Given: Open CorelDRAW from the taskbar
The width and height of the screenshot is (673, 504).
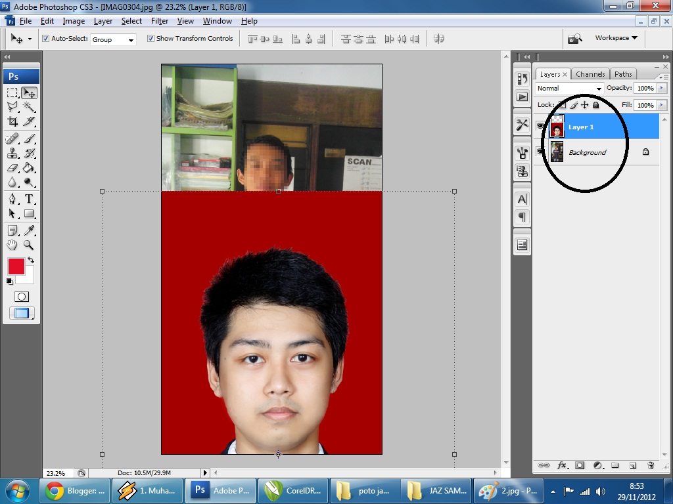Looking at the screenshot, I should tap(292, 491).
